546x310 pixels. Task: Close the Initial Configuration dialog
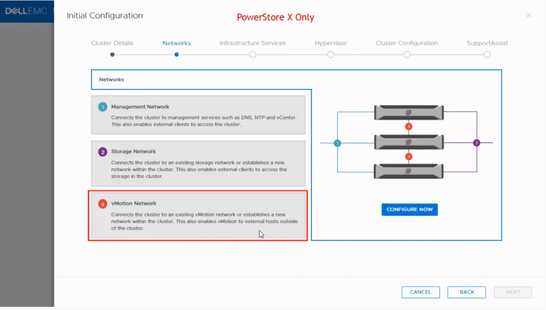coord(528,15)
